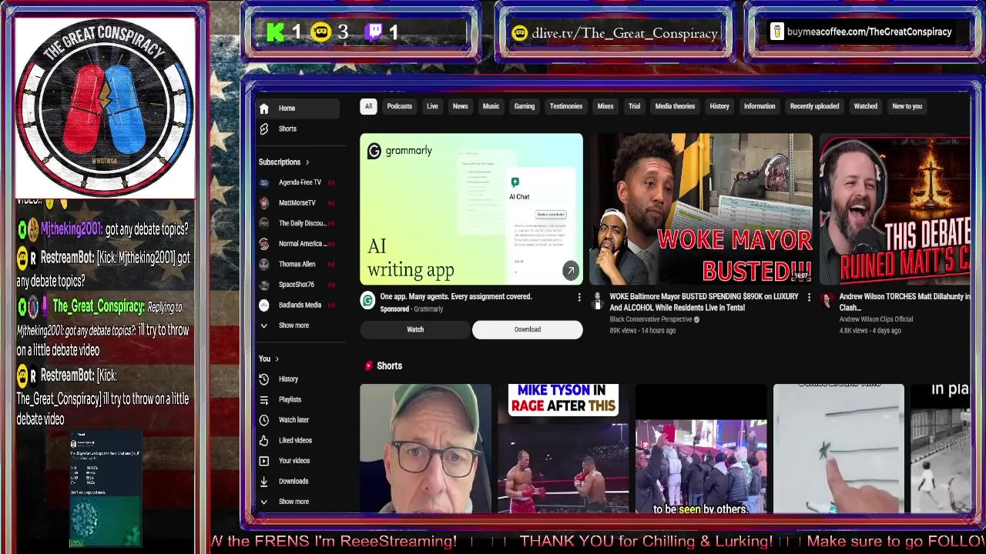
Task: Open WOKE Baltimore Mayor BUSTED video title
Action: [x=704, y=302]
